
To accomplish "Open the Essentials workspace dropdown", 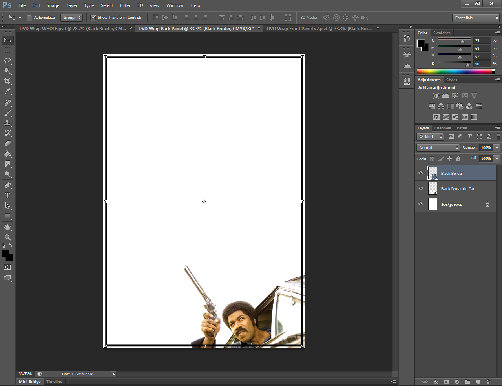I will 475,18.
